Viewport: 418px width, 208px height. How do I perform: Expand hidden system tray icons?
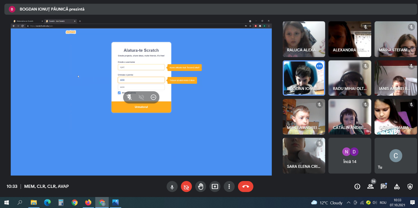(x=349, y=203)
